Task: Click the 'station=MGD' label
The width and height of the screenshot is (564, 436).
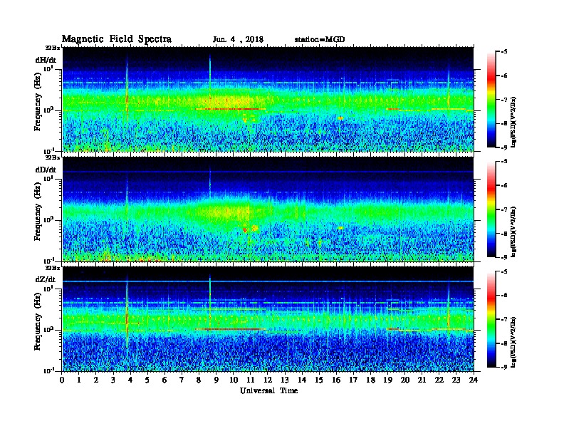Action: (320, 39)
